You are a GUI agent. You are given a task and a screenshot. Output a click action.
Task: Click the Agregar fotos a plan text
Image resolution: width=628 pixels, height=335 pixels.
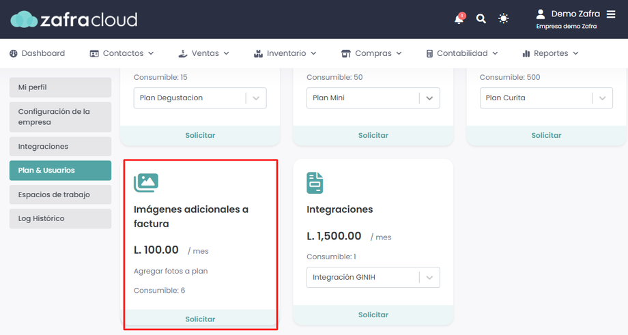(x=171, y=271)
